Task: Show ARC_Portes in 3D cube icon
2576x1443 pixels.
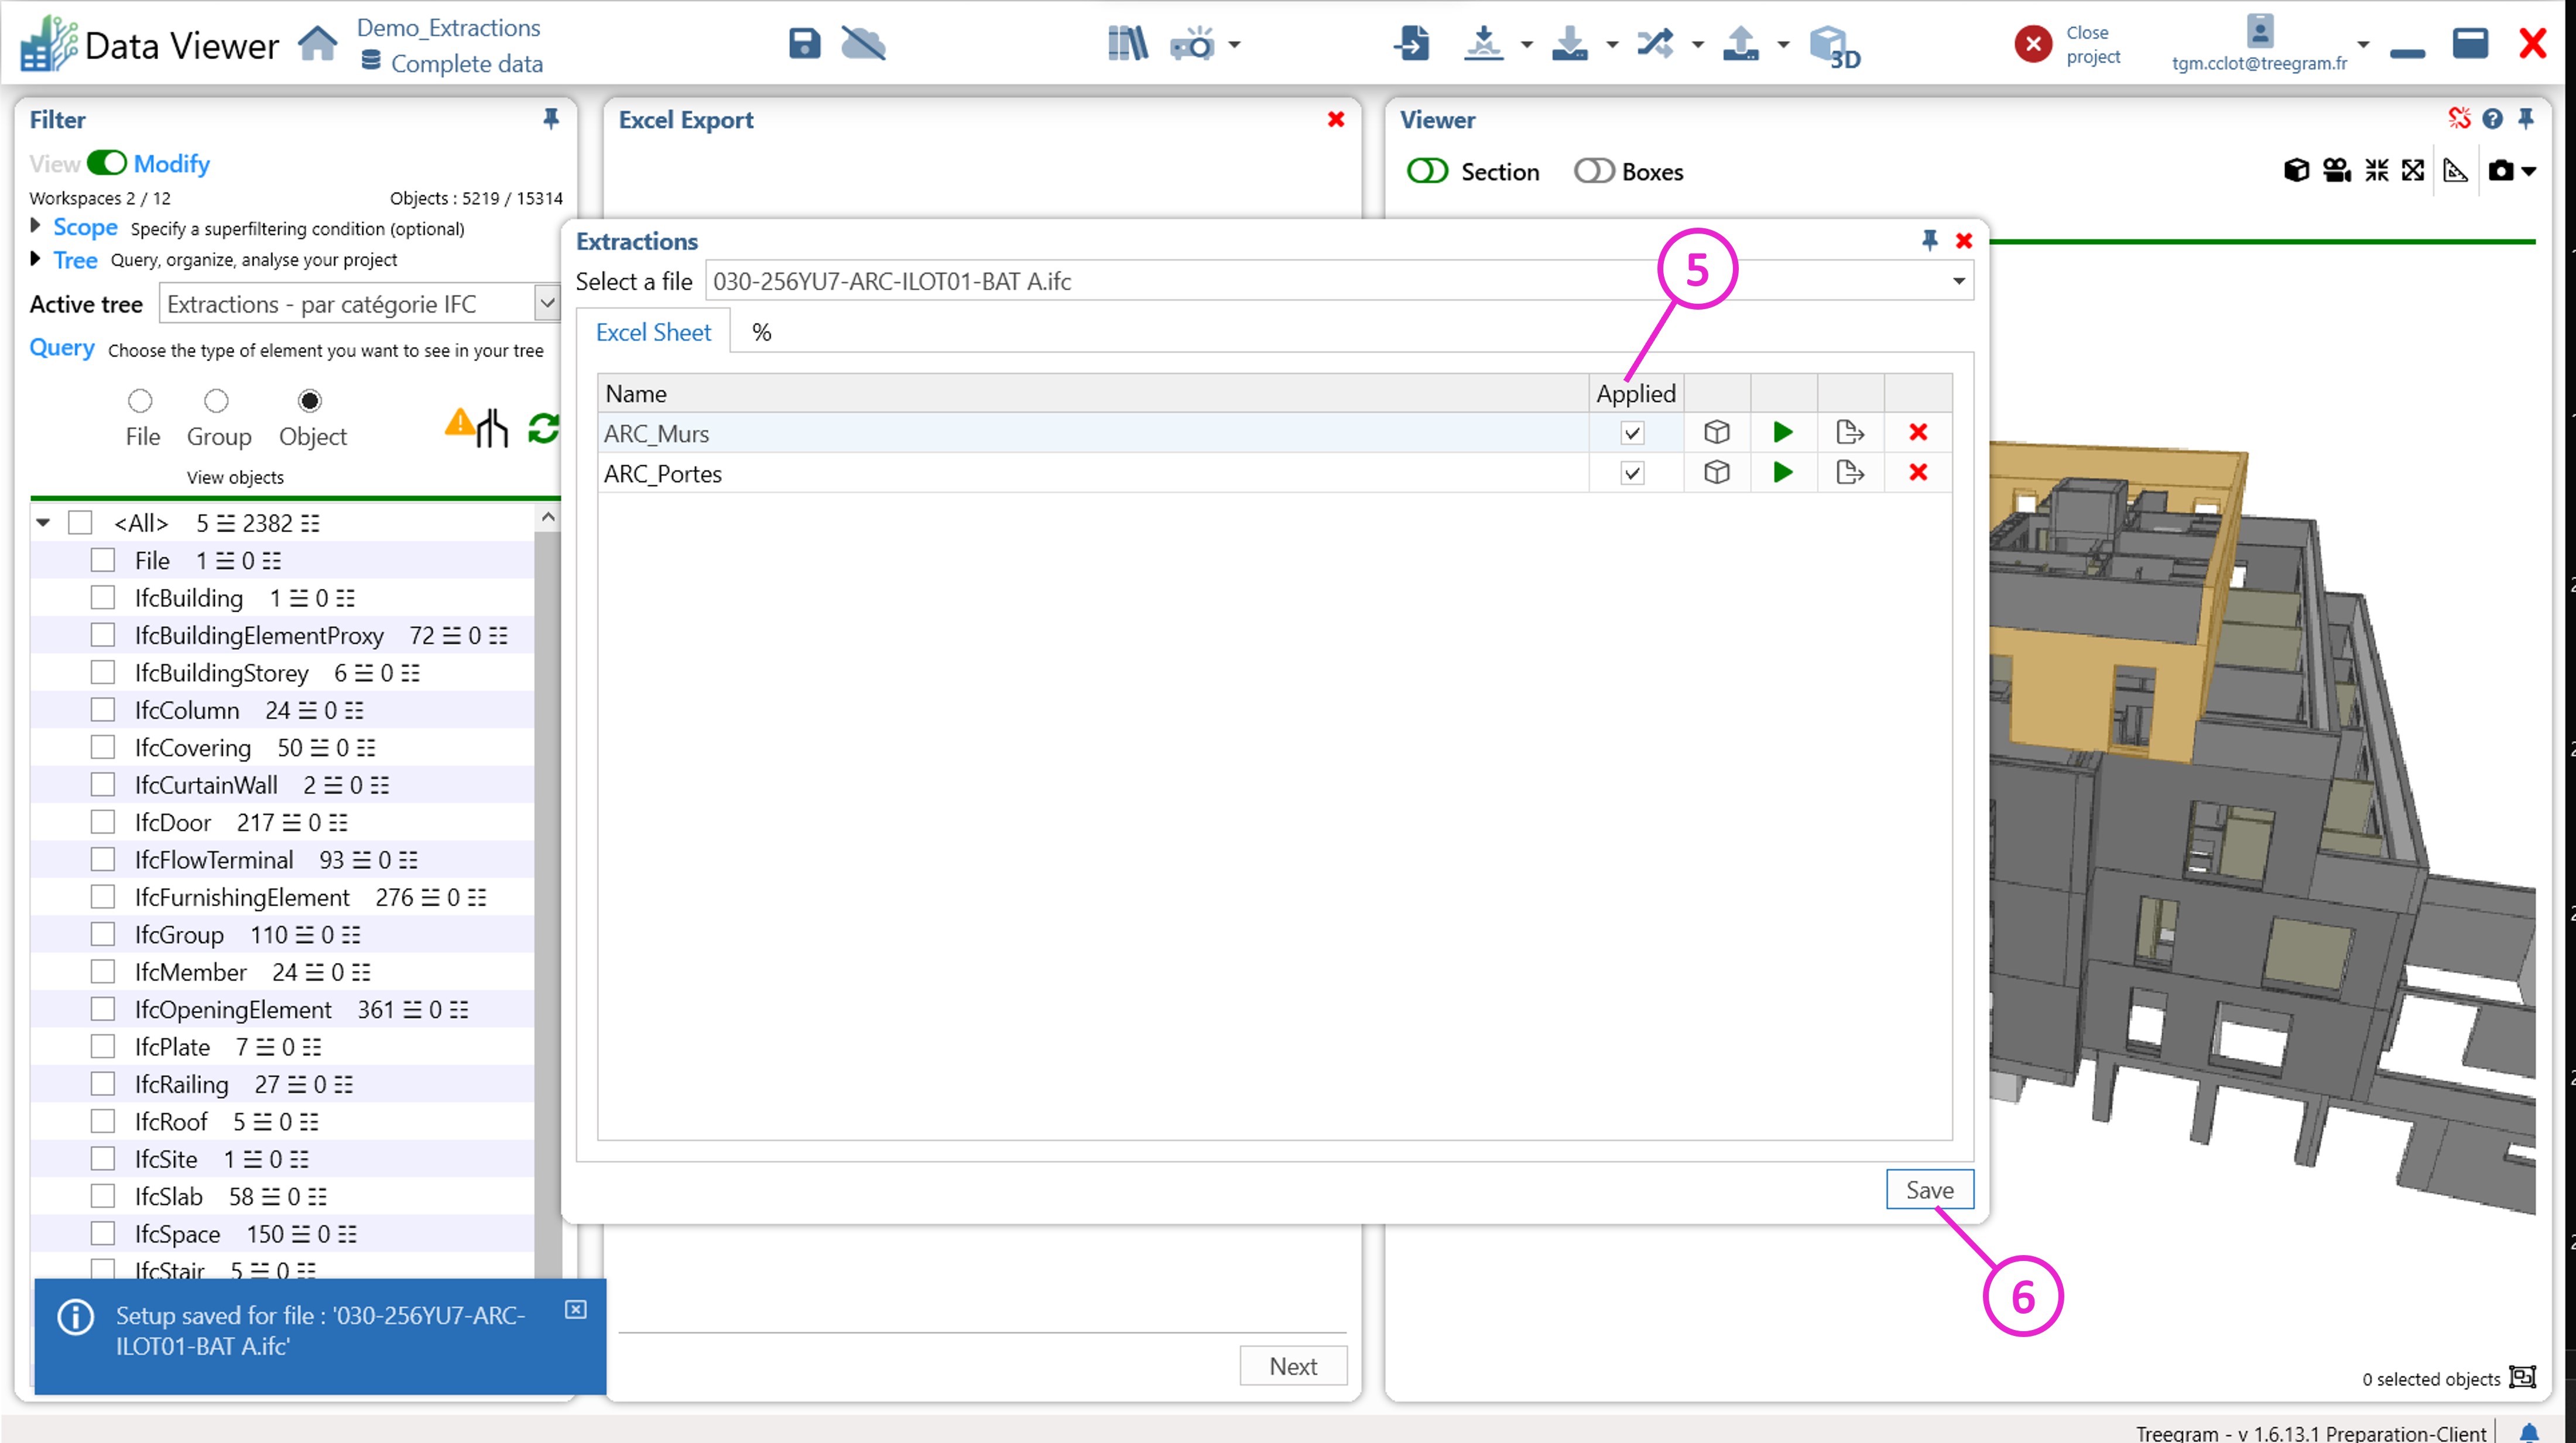Action: (1716, 472)
